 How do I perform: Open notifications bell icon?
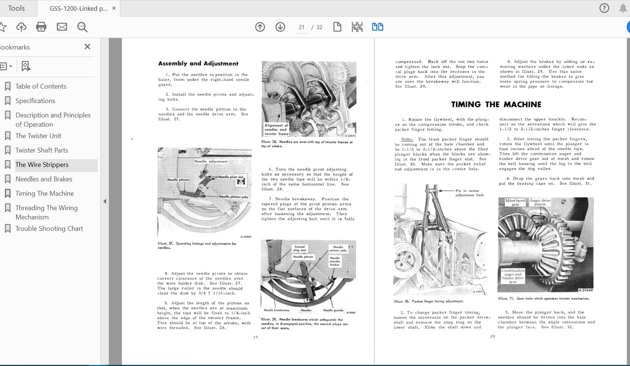(x=623, y=8)
